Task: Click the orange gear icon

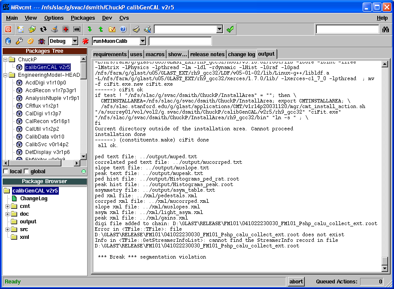Action: [30, 41]
